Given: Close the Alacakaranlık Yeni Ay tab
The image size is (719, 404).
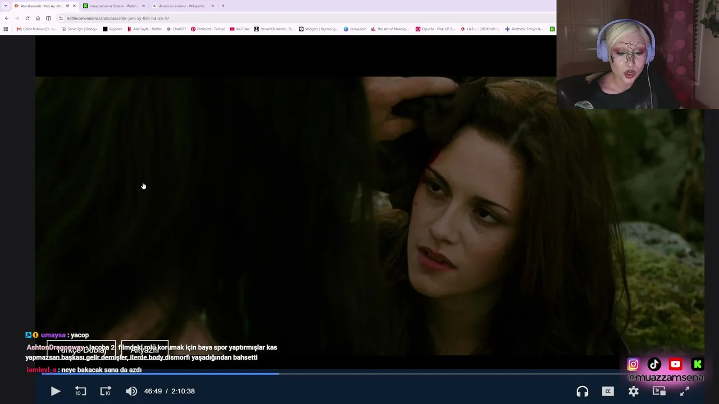Looking at the screenshot, I should (74, 6).
